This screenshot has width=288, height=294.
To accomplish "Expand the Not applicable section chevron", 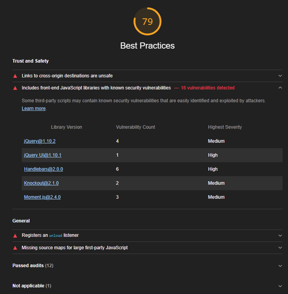I will tap(280, 286).
